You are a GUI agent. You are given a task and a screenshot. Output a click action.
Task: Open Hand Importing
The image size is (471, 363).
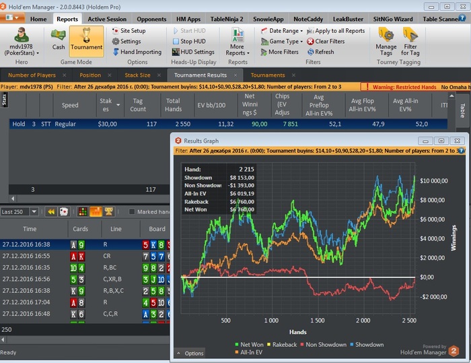137,52
